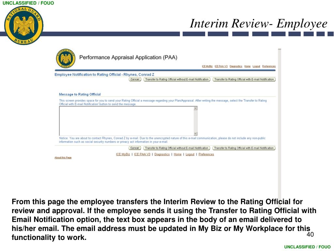Go to Home link in top header
The height and width of the screenshot is (251, 334).
(247, 66)
